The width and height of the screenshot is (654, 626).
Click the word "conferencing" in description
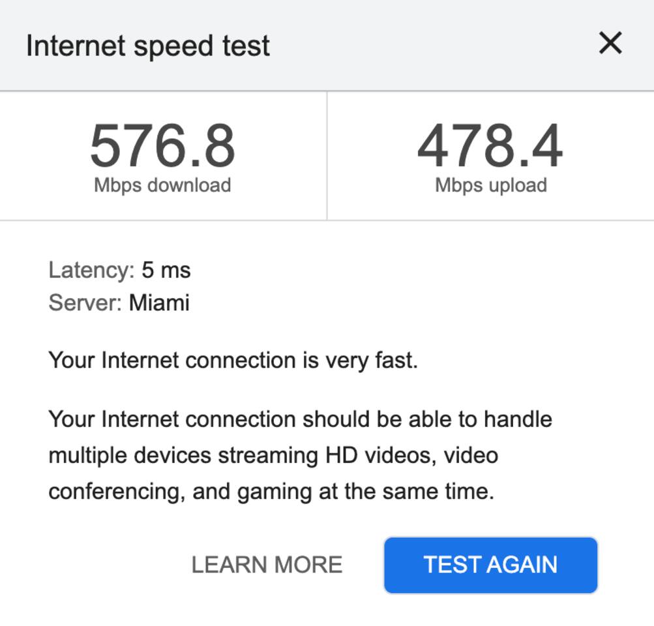(x=115, y=490)
